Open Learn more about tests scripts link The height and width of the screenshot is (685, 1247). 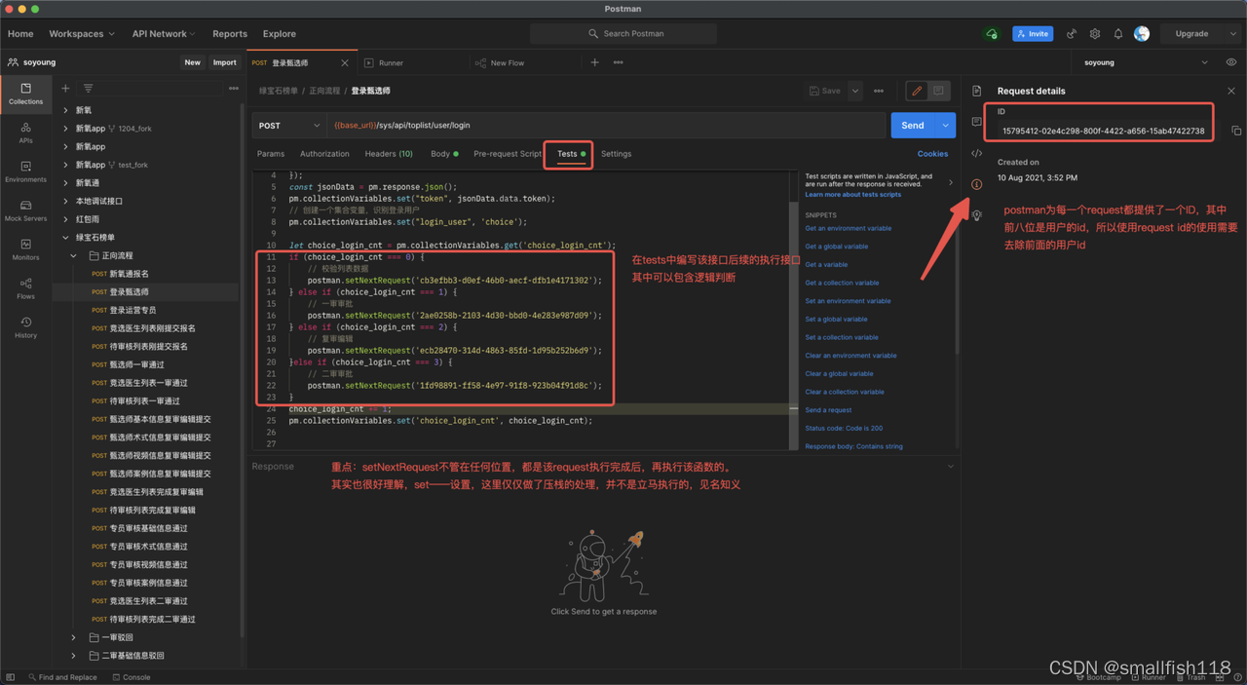[852, 195]
